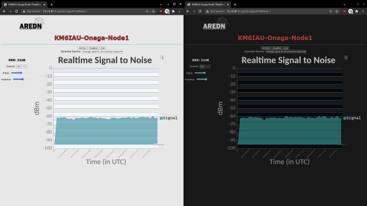Open Selected Device dropdown on light page
This screenshot has height=206, width=367.
pyautogui.click(x=103, y=51)
